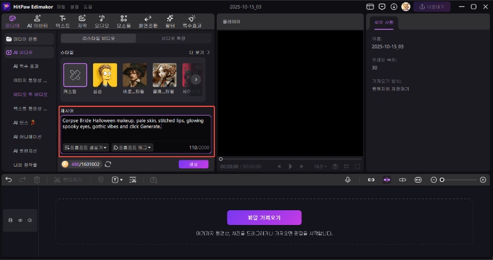Toggle the track mute speaker icon
This screenshot has width=493, height=260.
tap(30, 219)
